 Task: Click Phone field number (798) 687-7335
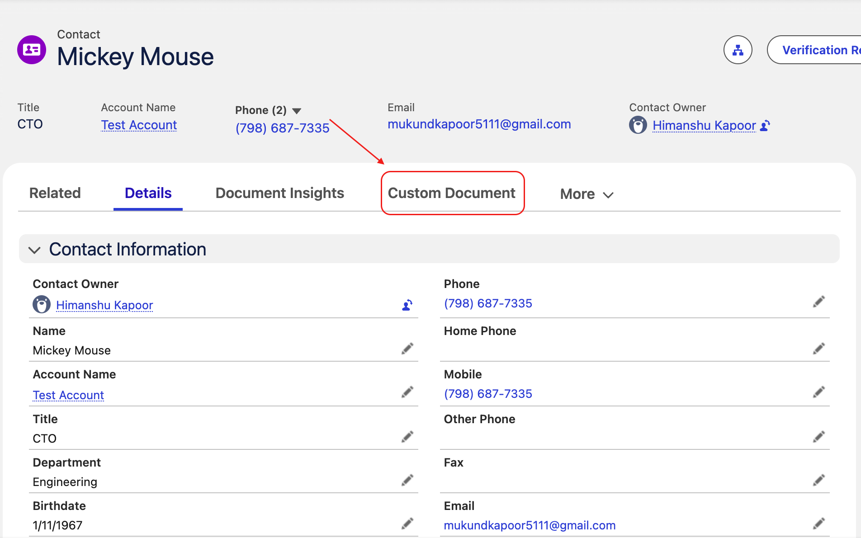click(488, 303)
